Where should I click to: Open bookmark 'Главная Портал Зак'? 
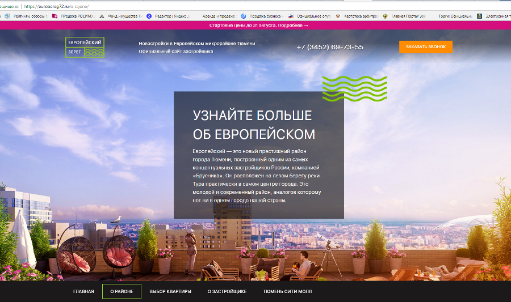coord(404,16)
